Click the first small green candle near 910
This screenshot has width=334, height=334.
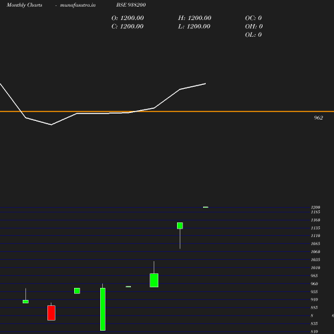point(25,301)
